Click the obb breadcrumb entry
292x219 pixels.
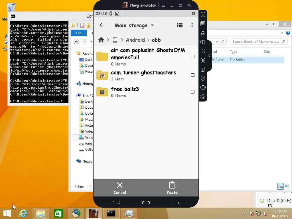156,40
